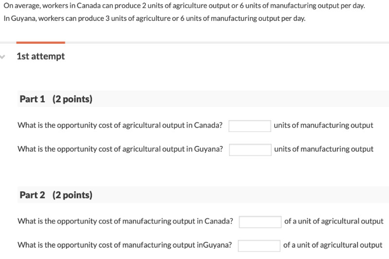The height and width of the screenshot is (259, 389).
Task: Click the question about manufacturing output inGuyana
Action: [x=125, y=245]
